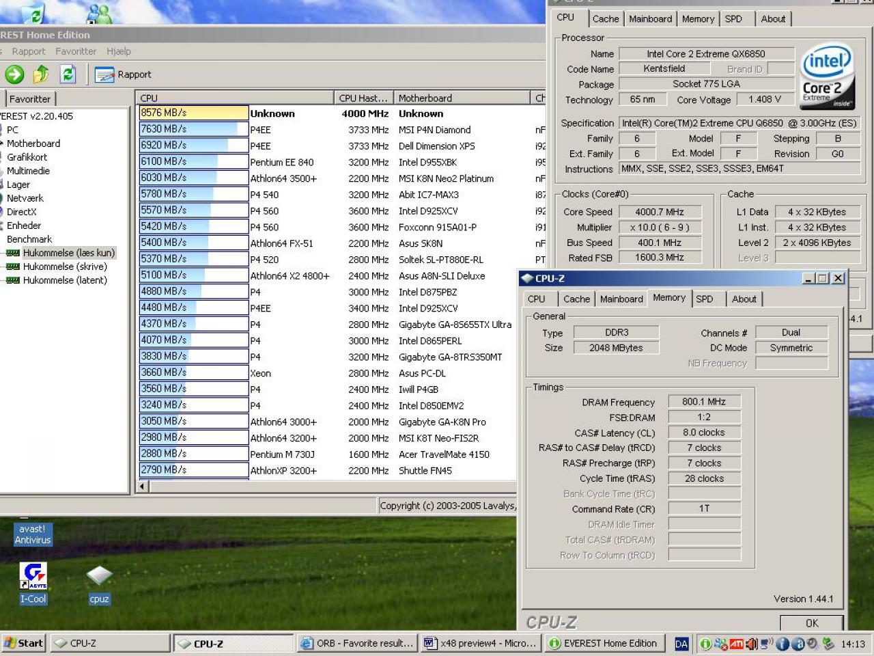The height and width of the screenshot is (656, 874).
Task: Select the 7630 MB/s benchmark bar
Action: point(193,129)
